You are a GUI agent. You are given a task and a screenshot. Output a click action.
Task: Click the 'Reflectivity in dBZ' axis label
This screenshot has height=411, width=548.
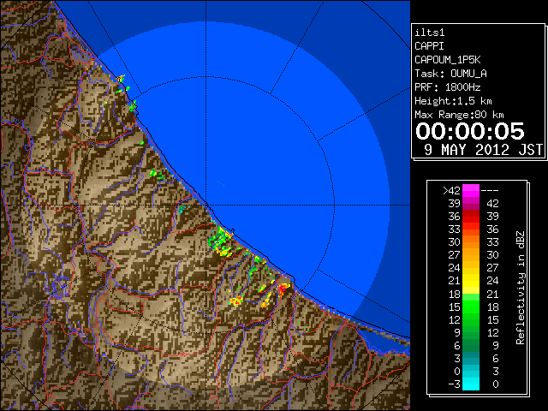click(521, 288)
